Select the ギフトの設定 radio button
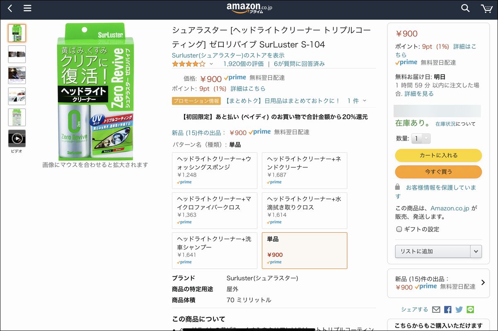This screenshot has width=498, height=331. [x=399, y=229]
